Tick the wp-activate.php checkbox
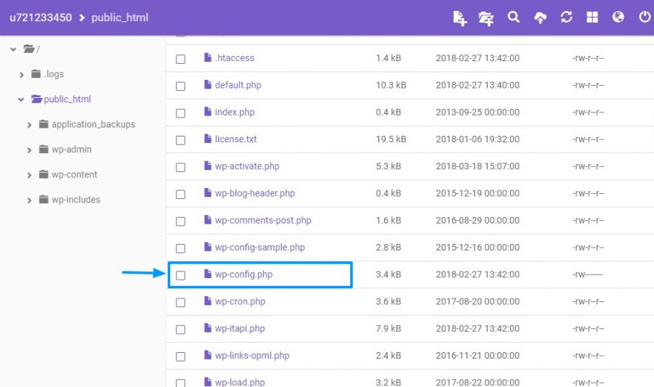This screenshot has height=387, width=654. pyautogui.click(x=181, y=168)
